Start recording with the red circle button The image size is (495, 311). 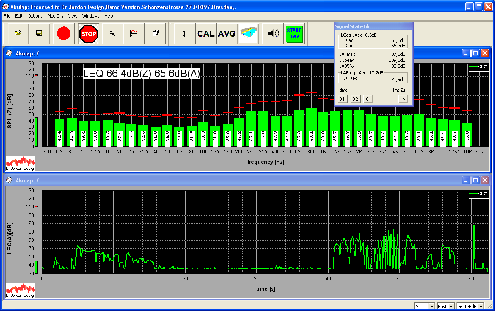click(x=64, y=33)
